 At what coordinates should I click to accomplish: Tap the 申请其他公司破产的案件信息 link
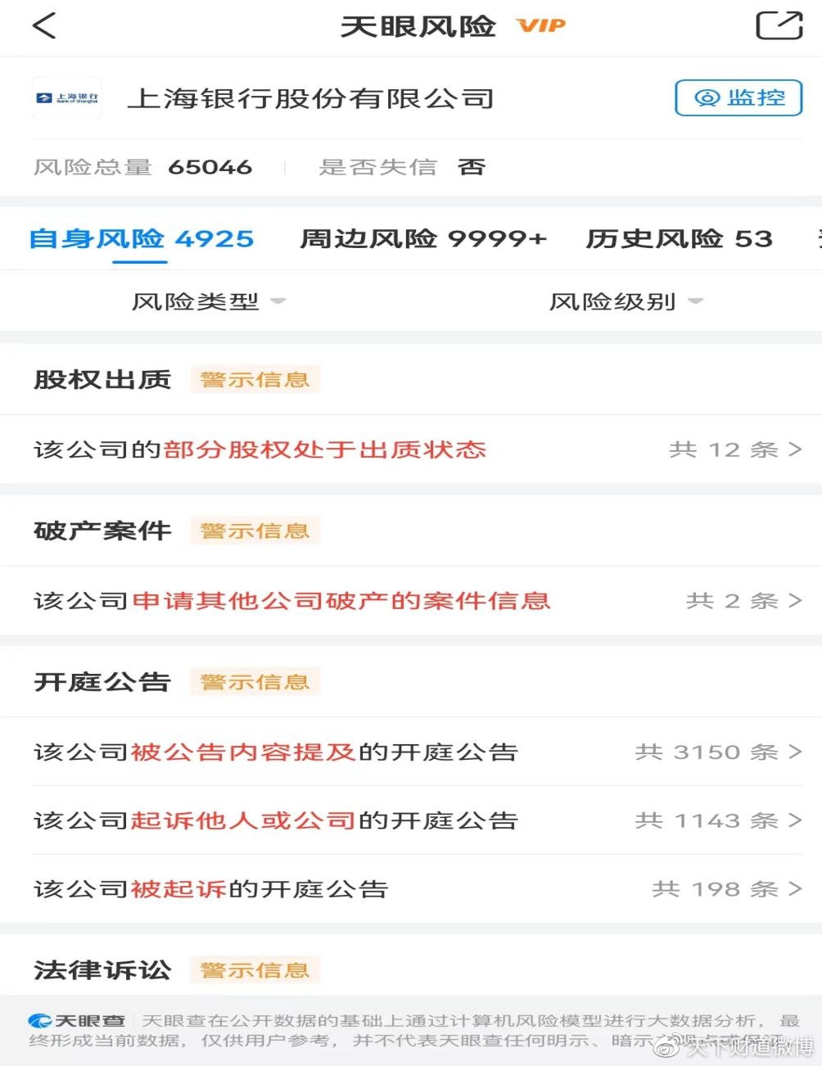341,601
